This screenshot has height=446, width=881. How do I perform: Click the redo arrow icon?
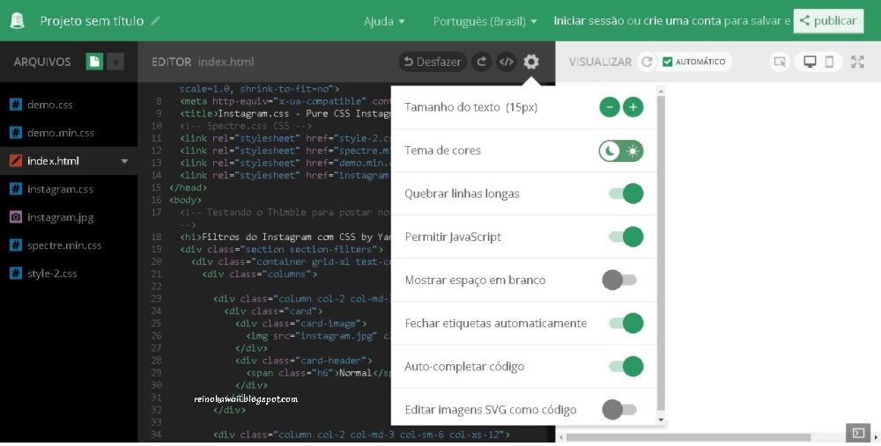[x=482, y=62]
